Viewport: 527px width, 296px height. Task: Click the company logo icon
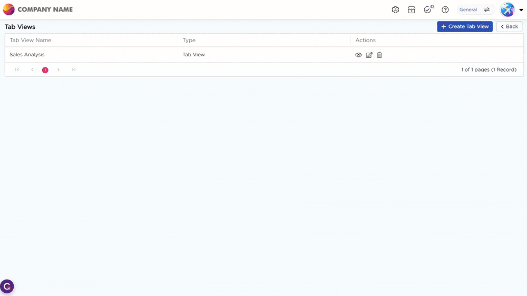click(9, 9)
